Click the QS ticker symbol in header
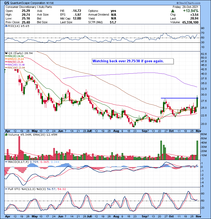Image resolution: width=211 pixels, height=219 pixels. (7, 3)
